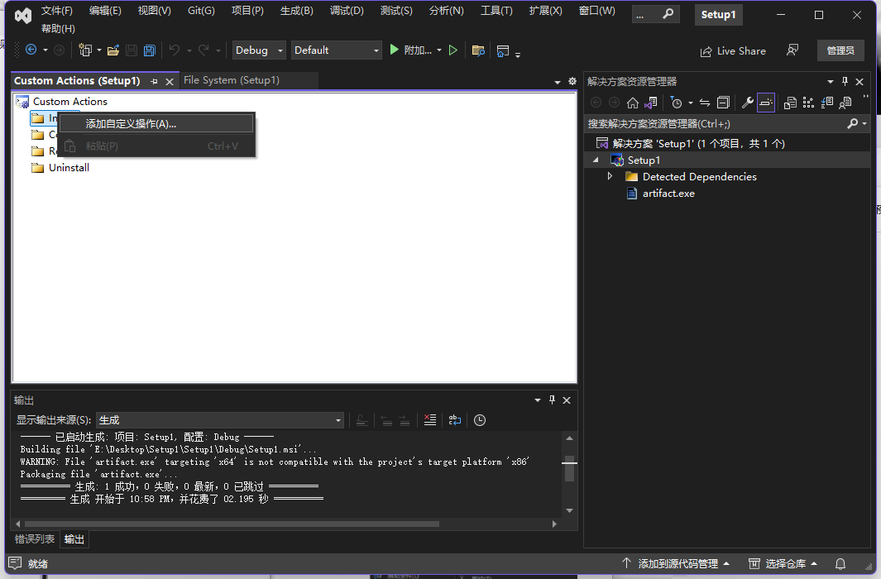Open the Debug configuration dropdown
Viewport: 881px width, 579px height.
[x=259, y=50]
